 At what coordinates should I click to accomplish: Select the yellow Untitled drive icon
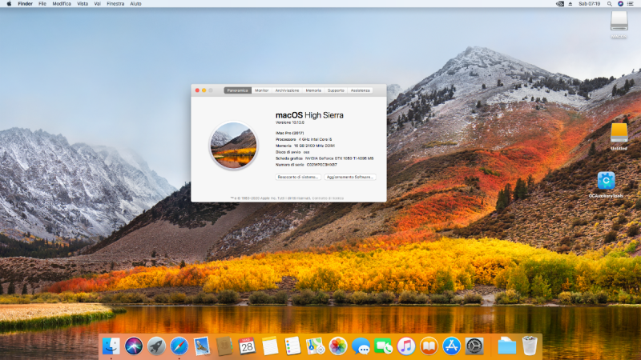[x=619, y=132]
